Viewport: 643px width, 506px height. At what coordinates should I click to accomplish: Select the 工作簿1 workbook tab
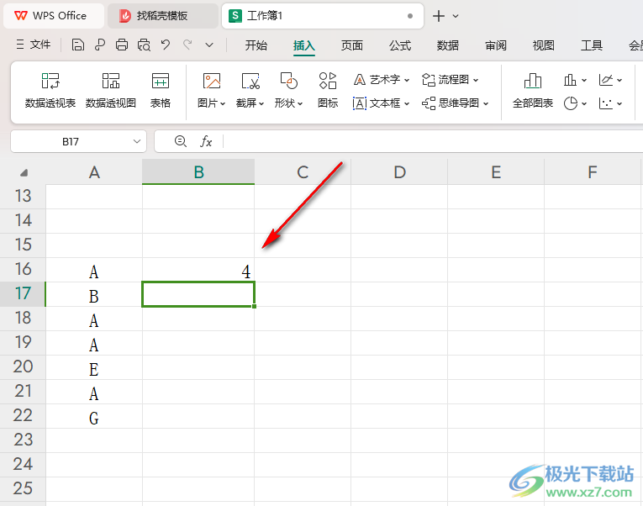(322, 16)
